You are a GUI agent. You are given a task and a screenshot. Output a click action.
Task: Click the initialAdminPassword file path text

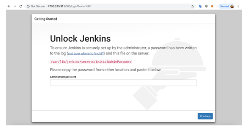tap(91, 62)
